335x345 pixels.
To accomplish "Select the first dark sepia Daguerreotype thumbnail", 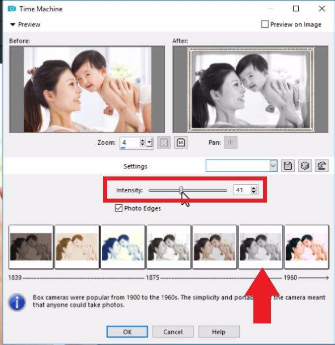I will 31,247.
